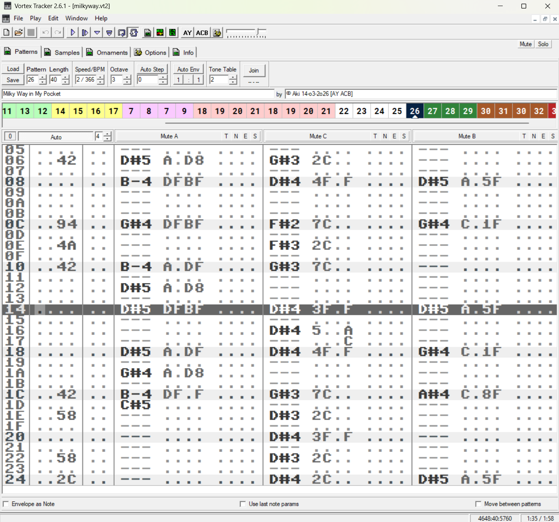Check Use last note params
The image size is (559, 522).
(x=243, y=504)
